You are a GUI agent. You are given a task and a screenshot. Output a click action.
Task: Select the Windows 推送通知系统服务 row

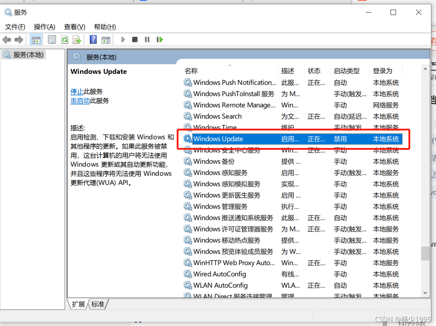[x=293, y=218]
